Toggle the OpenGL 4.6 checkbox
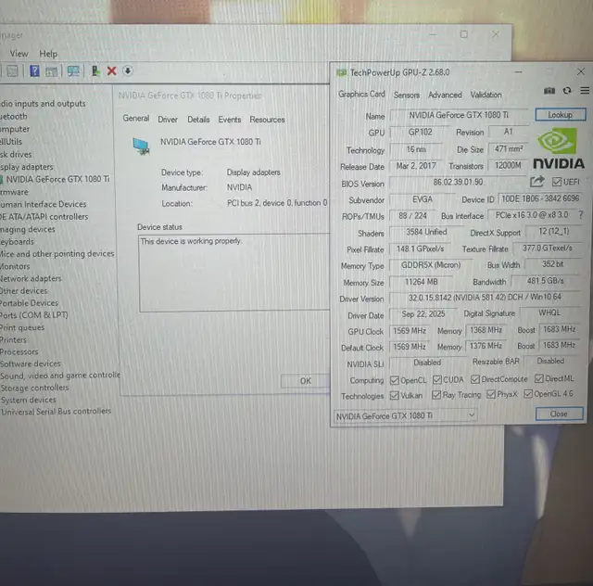Viewport: 593px width, 586px height. click(528, 394)
